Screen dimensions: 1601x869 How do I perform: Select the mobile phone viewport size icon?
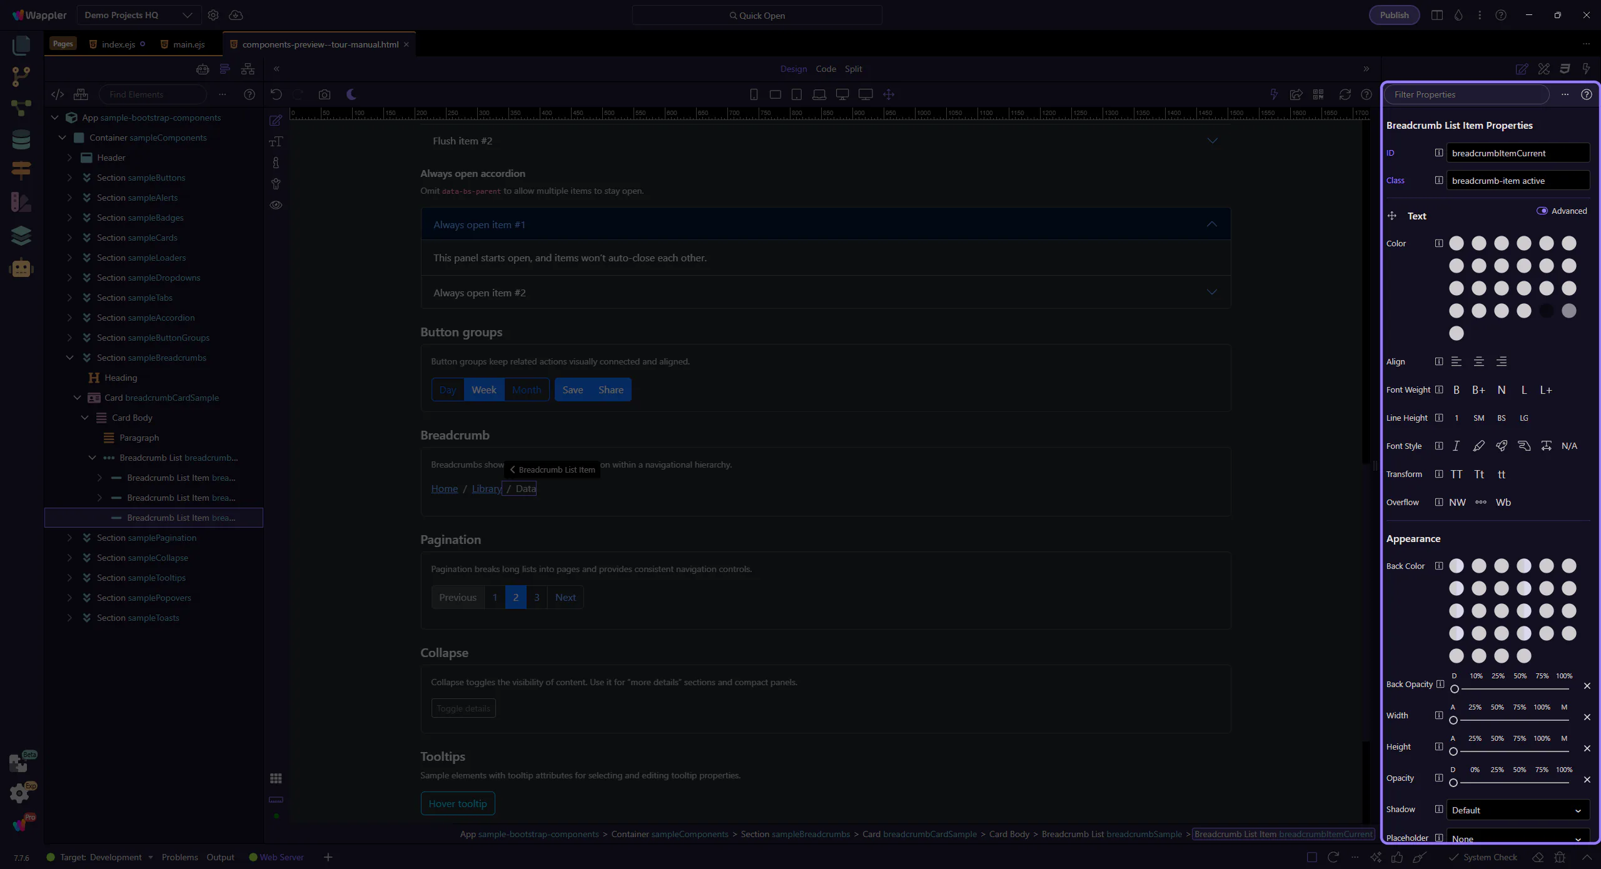coord(754,94)
